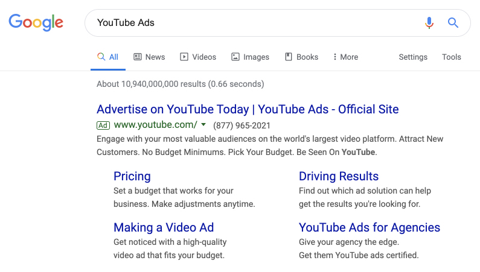Click the green Ad badge
The height and width of the screenshot is (272, 480).
pos(103,125)
